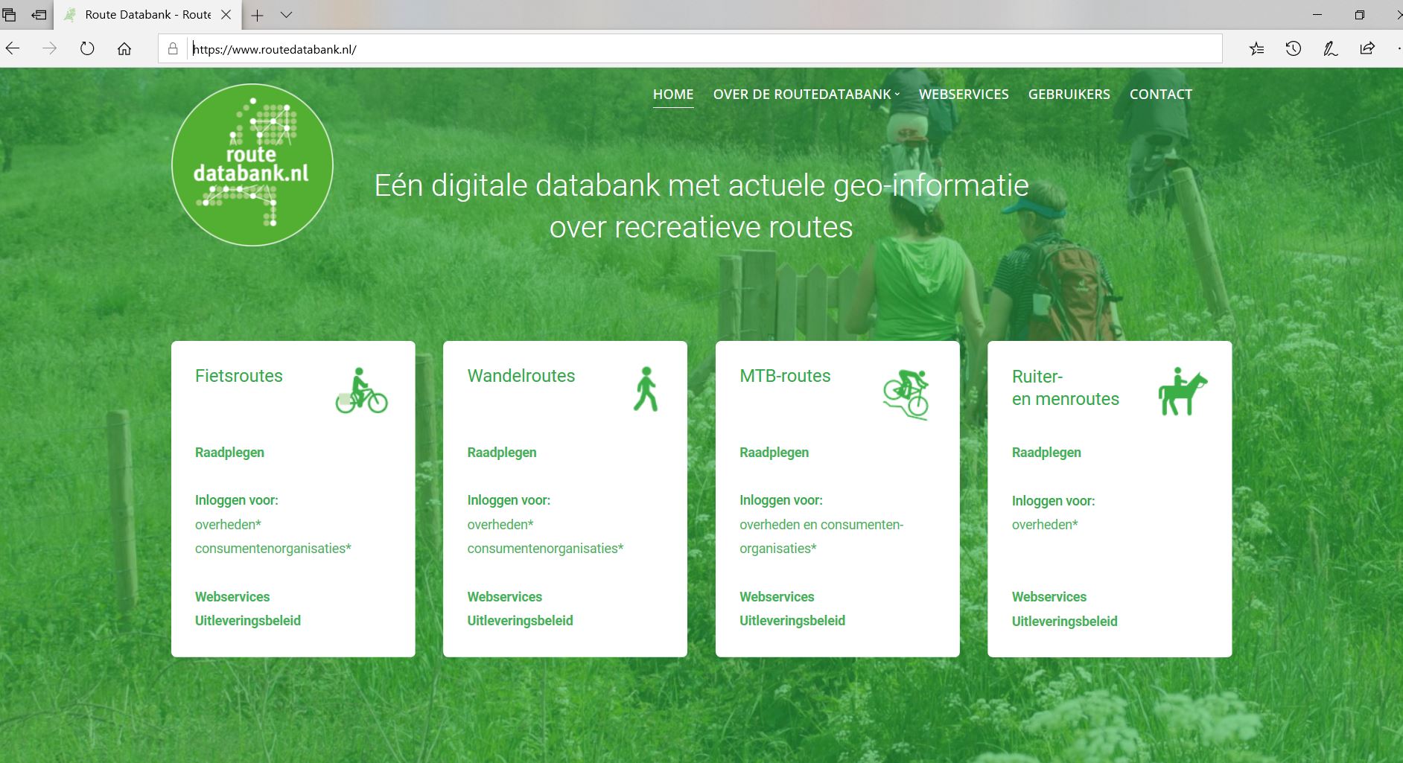The height and width of the screenshot is (763, 1403).
Task: Open the Webservices navigation menu item
Action: [963, 95]
